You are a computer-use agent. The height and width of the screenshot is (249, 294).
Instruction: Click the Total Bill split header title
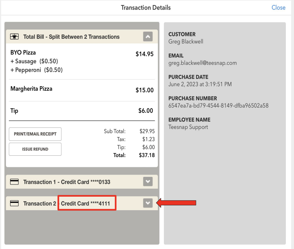pos(71,37)
